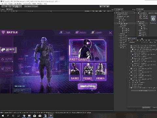This screenshot has width=157, height=118.
Task: Close the BATTLE screen with the X icon
Action: pyautogui.click(x=110, y=33)
